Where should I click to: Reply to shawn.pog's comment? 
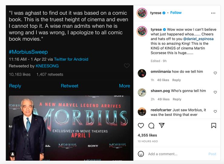pos(177,99)
